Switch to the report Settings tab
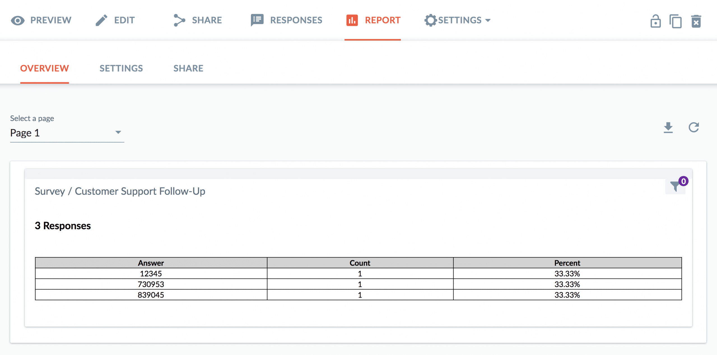 (x=121, y=68)
